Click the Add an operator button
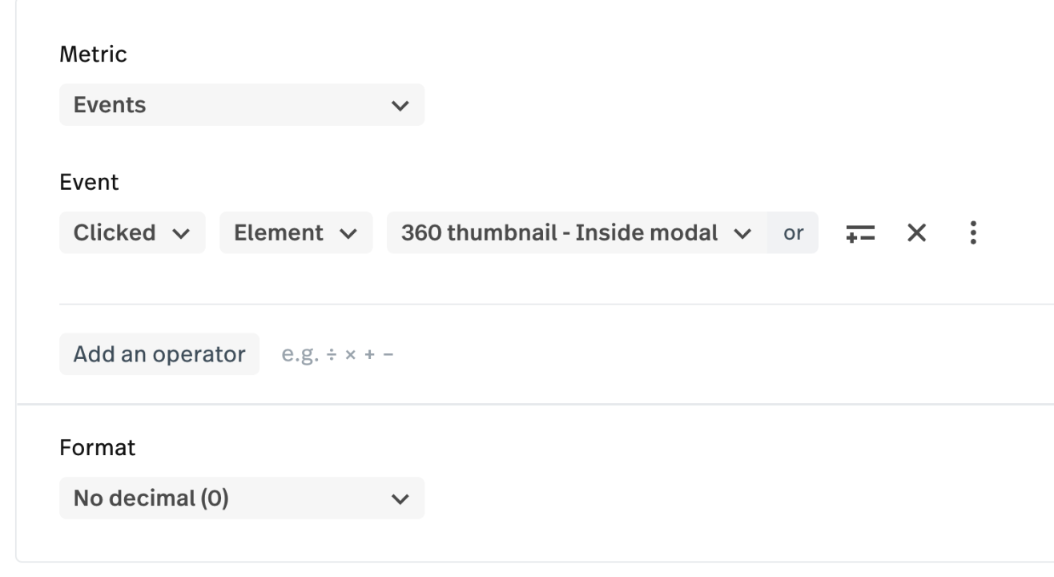Screen dimensions: 1054x577 (x=159, y=354)
